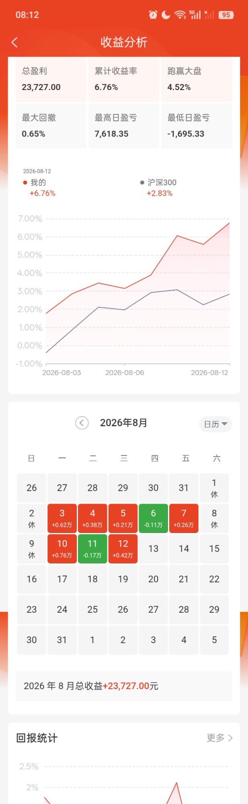Tap the 最大回撤 0.65% card
Viewport: 248px width, 804px height.
click(x=51, y=126)
